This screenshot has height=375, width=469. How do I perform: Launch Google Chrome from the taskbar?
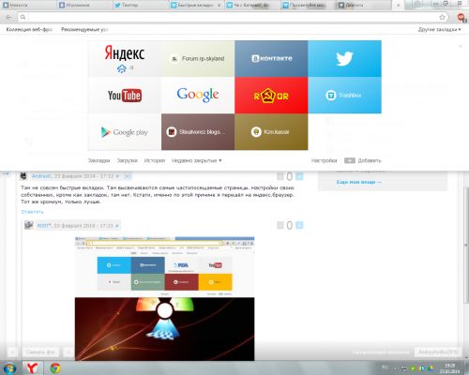(x=55, y=367)
